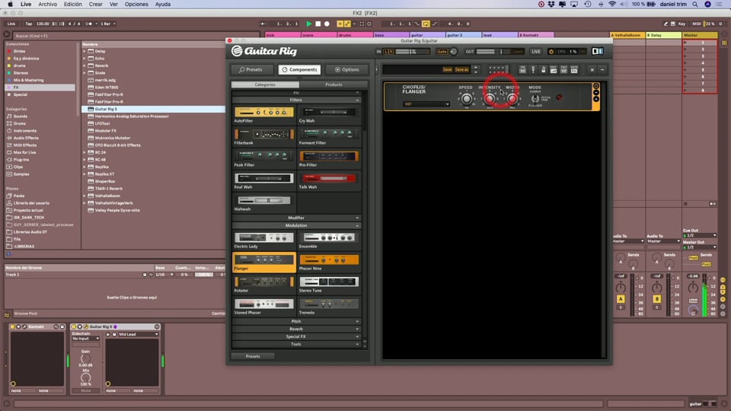The height and width of the screenshot is (411, 731).
Task: Switch to the Components tab
Action: 299,69
